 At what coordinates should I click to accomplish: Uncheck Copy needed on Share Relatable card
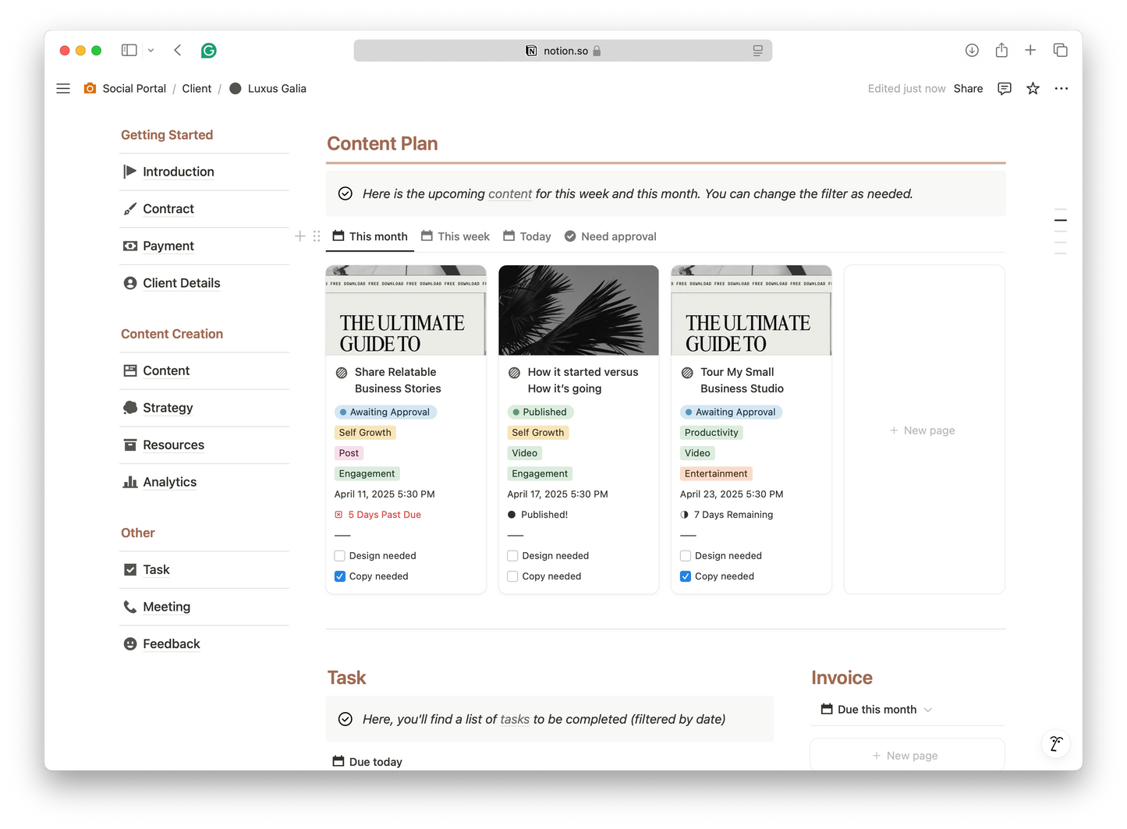click(340, 576)
